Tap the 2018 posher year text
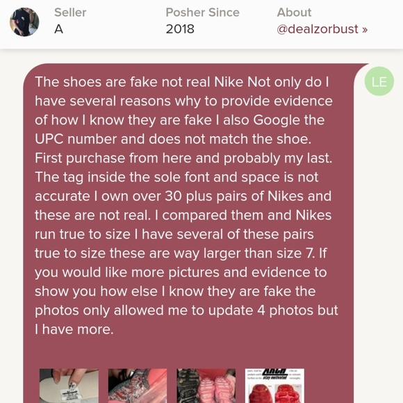This screenshot has width=403, height=403. coord(180,29)
